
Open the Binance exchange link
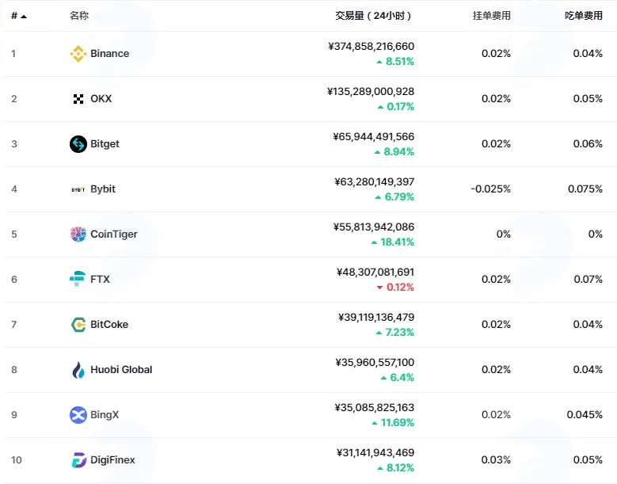(x=110, y=54)
